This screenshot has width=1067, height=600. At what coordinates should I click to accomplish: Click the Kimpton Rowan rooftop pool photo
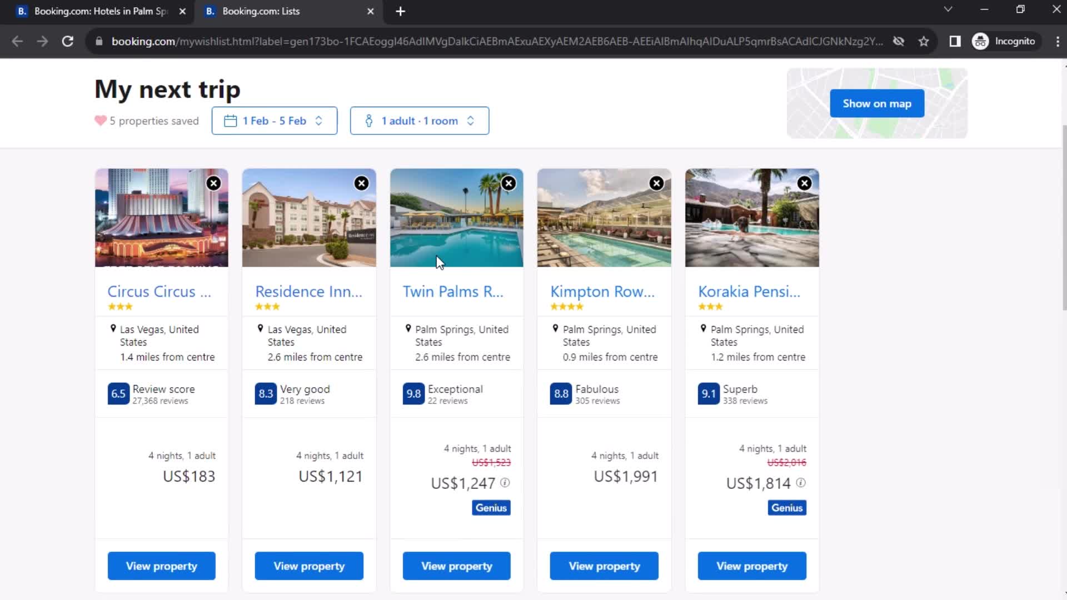(604, 218)
